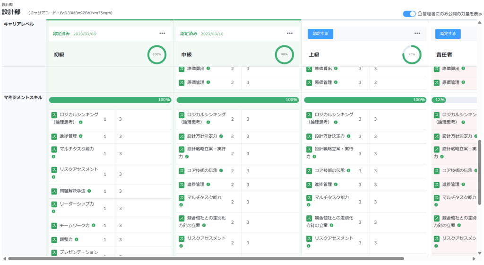The height and width of the screenshot is (265, 484).
Task: Click green ス icon beside 設計方針決定力 in 中級 column
Action: pos(182,136)
